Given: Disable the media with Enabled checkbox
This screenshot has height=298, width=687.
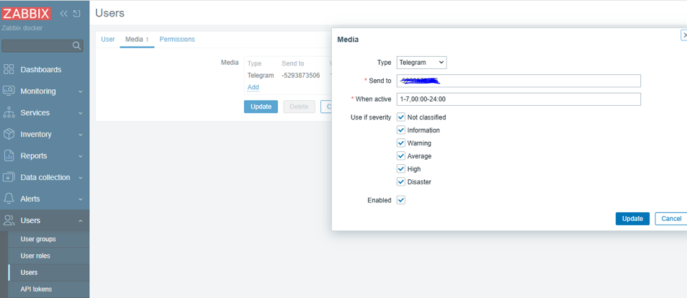Looking at the screenshot, I should pos(401,200).
